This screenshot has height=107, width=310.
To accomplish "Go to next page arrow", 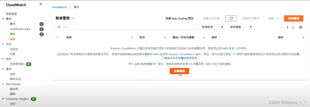I will coord(293,27).
